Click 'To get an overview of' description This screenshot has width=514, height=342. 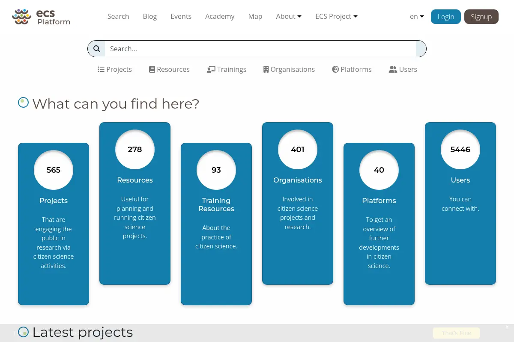(x=379, y=243)
